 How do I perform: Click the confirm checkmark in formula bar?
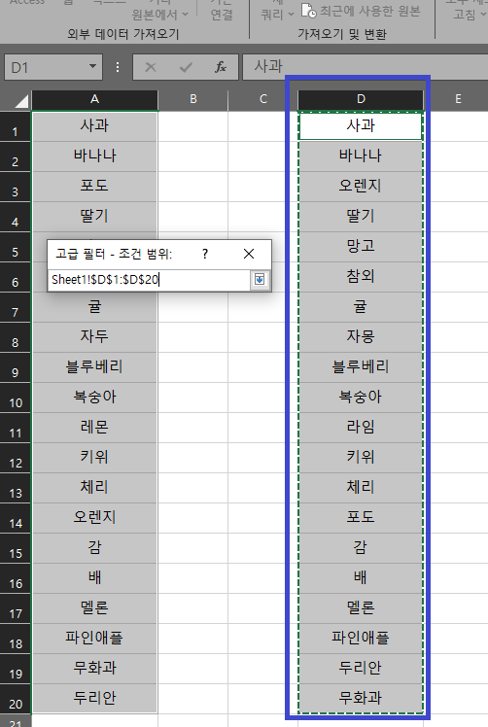pos(186,67)
